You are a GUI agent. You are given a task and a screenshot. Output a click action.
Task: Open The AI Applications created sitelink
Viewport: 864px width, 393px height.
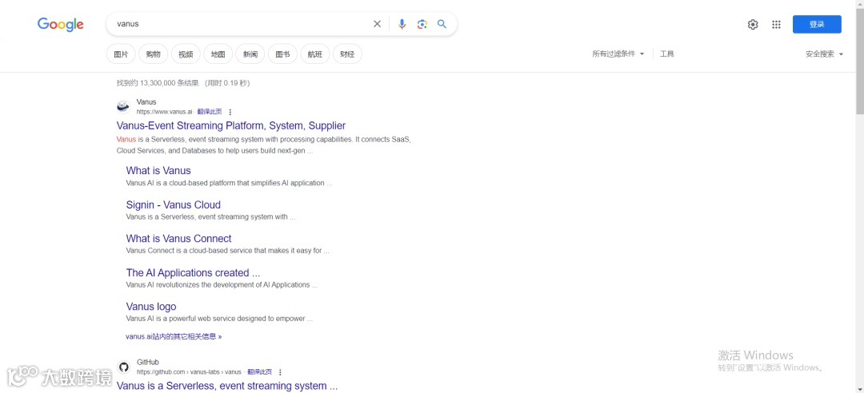[193, 272]
